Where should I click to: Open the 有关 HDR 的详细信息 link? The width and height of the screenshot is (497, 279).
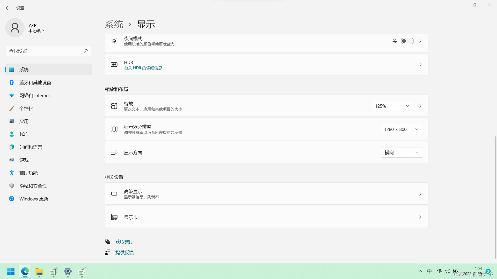click(x=143, y=68)
